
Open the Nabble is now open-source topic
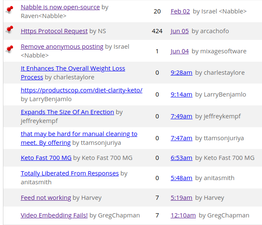(x=60, y=7)
